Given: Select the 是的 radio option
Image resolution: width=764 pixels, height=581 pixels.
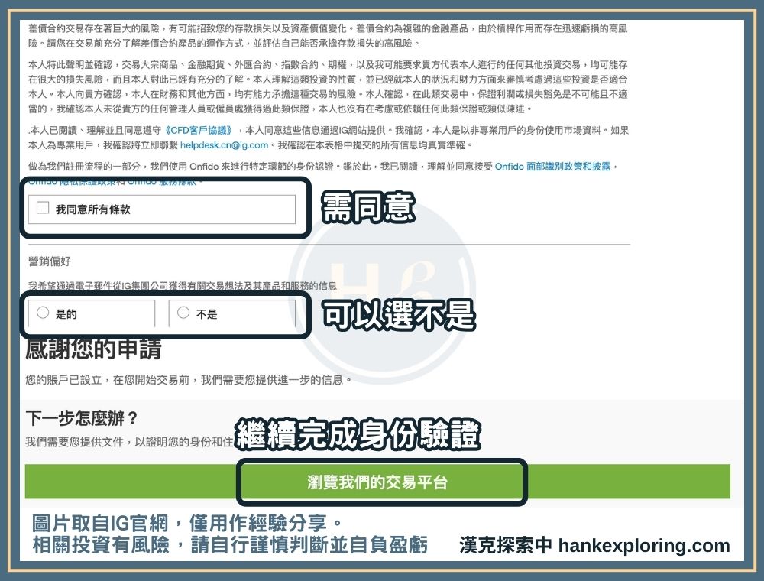Looking at the screenshot, I should [x=43, y=313].
